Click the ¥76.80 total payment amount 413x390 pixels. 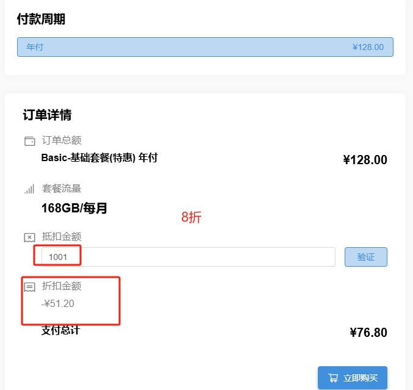pos(368,333)
